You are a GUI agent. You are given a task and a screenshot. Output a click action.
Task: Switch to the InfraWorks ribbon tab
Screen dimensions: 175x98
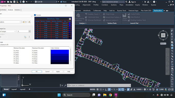(x=87, y=11)
